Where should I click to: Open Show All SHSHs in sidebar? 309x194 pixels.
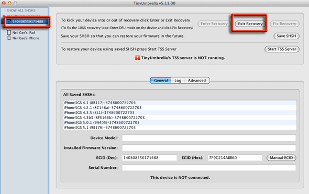pos(21,10)
